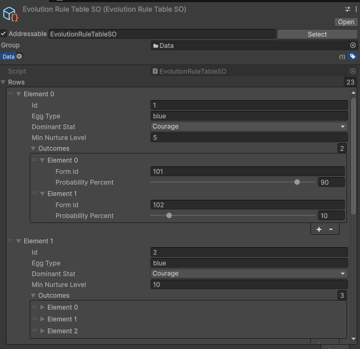
Task: Edit Outcomes size field showing 3
Action: coord(342,296)
